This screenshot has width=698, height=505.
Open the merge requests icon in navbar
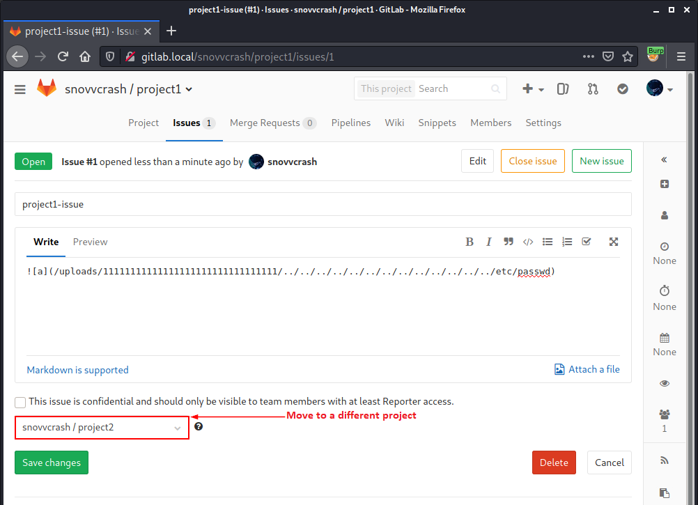[593, 89]
